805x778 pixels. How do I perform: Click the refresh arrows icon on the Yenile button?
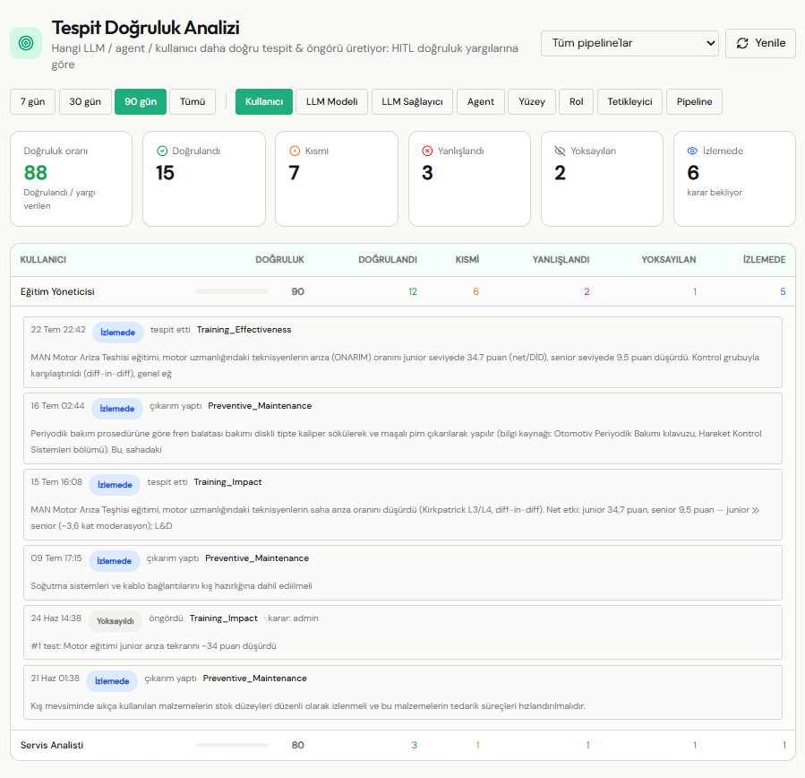(x=742, y=43)
